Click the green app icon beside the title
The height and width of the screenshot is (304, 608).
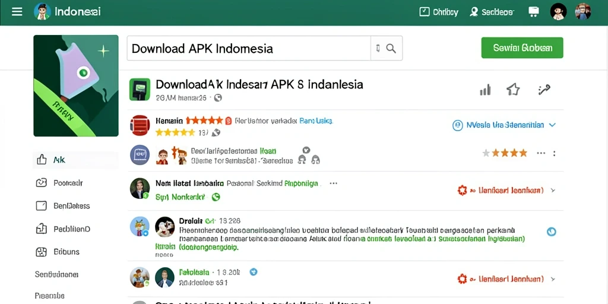tap(140, 89)
